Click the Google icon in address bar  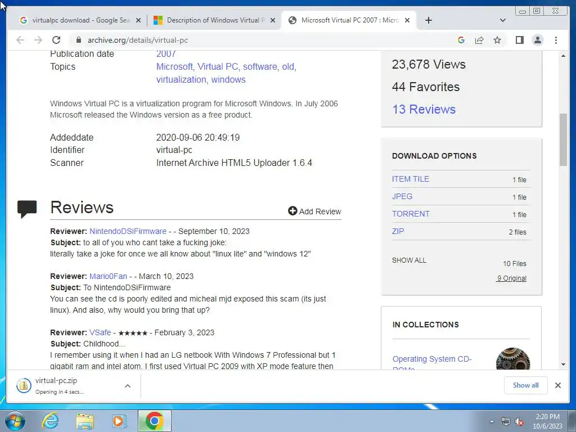[461, 40]
